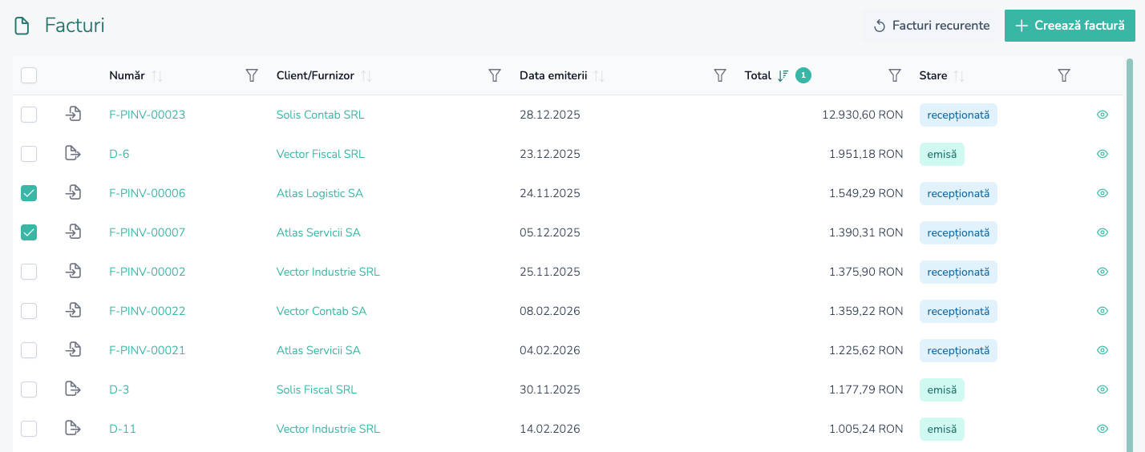Viewport: 1145px width, 452px height.
Task: Open client Vector Contab SA link
Action: pyautogui.click(x=322, y=311)
